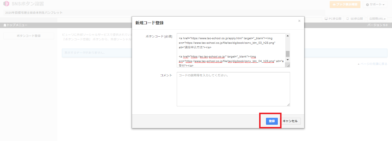Click the code textarea scrollbar down arrow

288,59
